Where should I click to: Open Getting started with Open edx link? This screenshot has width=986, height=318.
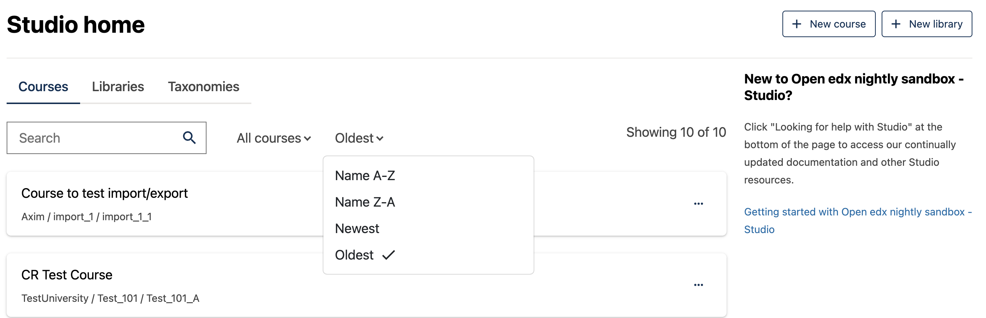pyautogui.click(x=854, y=212)
